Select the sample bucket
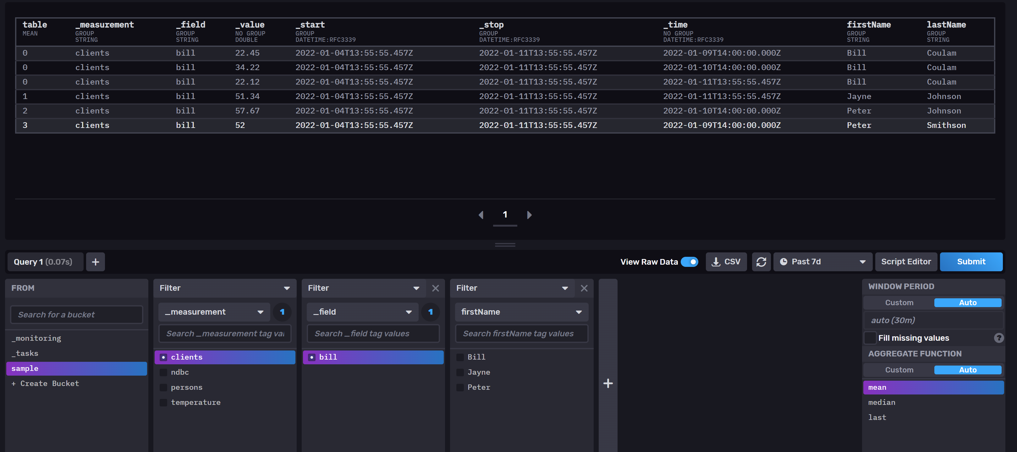Viewport: 1017px width, 452px height. tap(77, 368)
